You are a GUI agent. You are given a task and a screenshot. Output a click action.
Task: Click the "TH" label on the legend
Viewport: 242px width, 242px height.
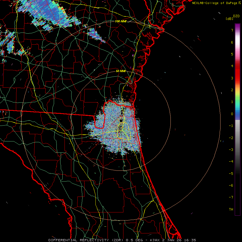click(x=231, y=209)
